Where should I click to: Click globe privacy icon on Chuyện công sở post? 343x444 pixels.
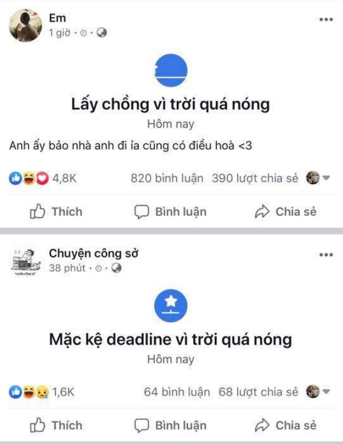tap(116, 268)
